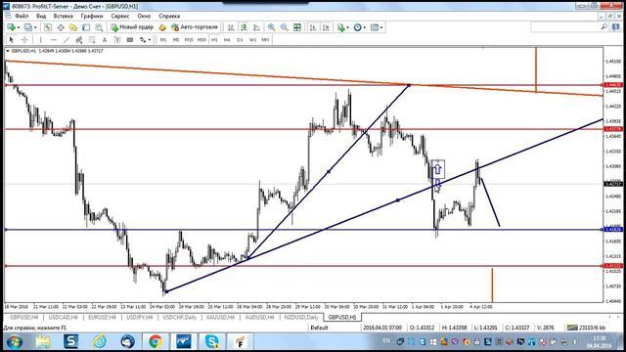Open the XAUUSD,H4 chart tab
This screenshot has height=352, width=626.
tap(220, 317)
